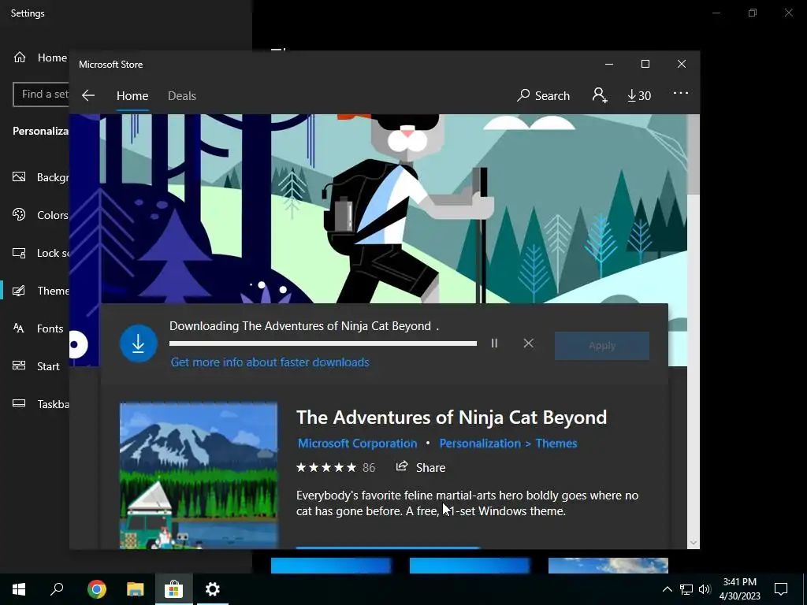Switch to Microsoft Store taskbar icon

click(173, 589)
